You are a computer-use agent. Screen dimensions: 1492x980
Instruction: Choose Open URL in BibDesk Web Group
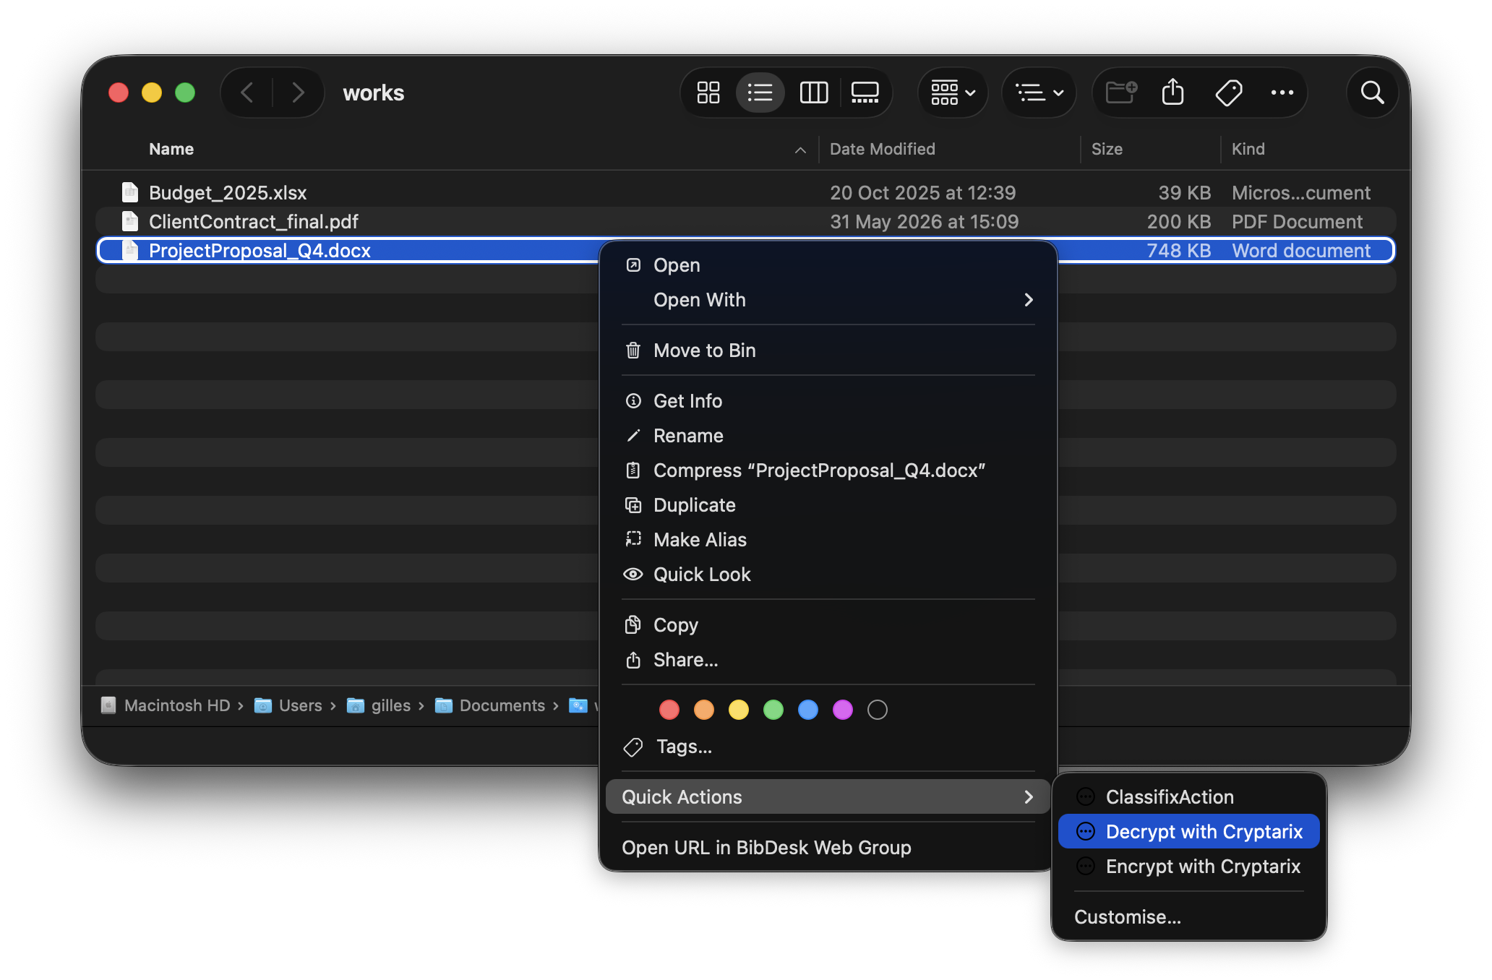tap(828, 847)
